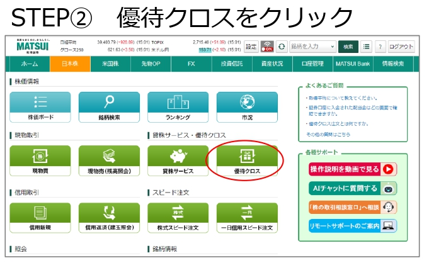Open FAQ about 取得平均
Screen dimensions: 429x263
tap(343, 98)
